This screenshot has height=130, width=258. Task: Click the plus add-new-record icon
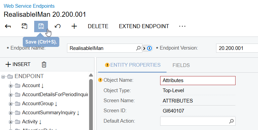pyautogui.click(x=74, y=26)
